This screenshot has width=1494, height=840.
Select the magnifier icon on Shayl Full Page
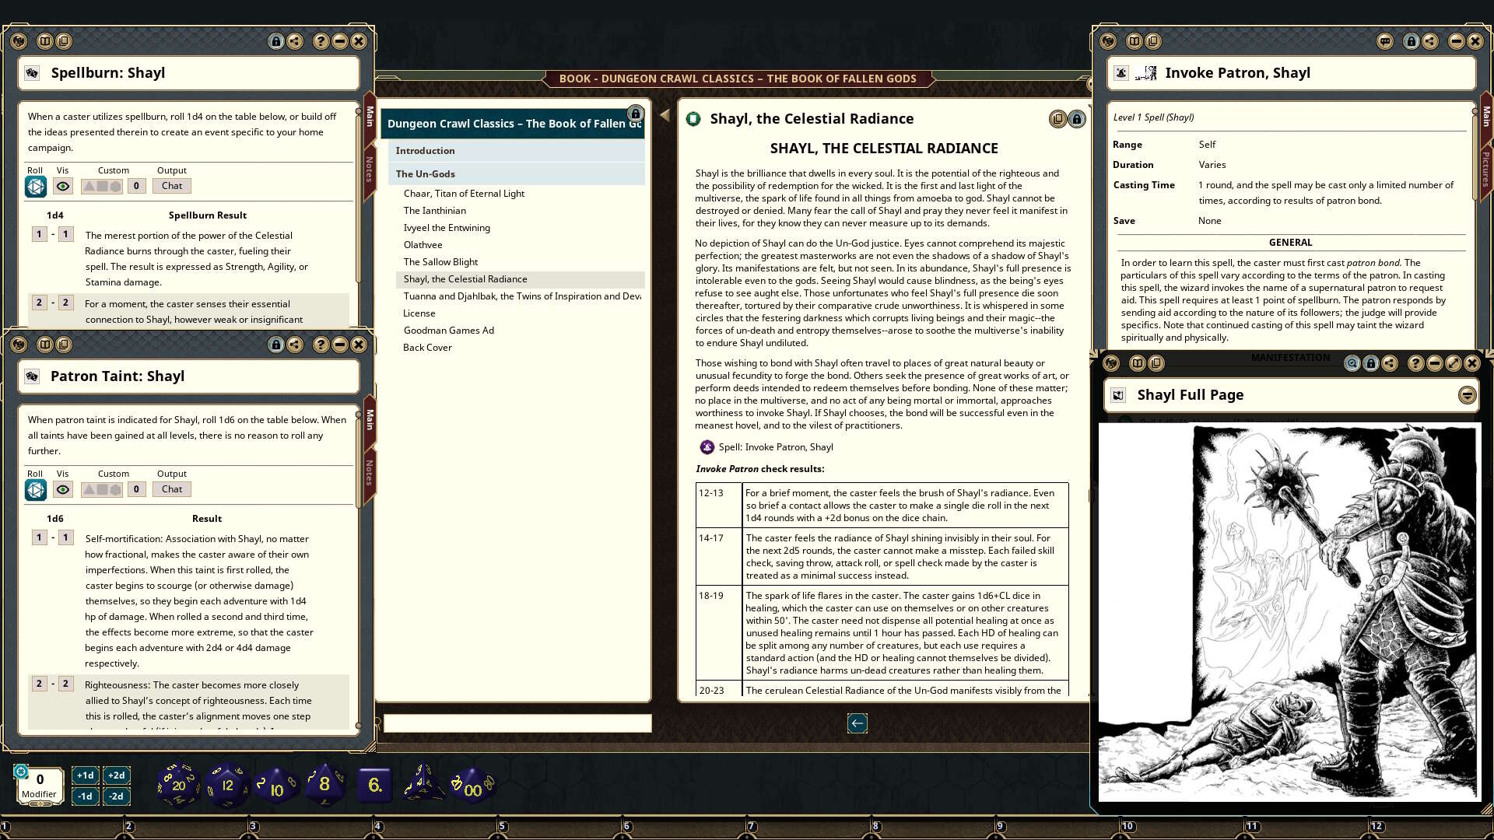point(1352,363)
